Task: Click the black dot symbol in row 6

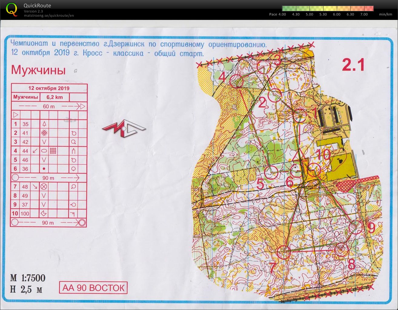Action: click(44, 169)
